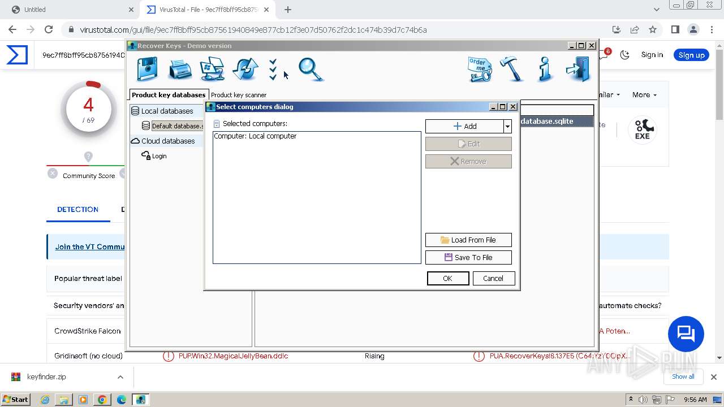Open settings via hammer tool icon
Image resolution: width=724 pixels, height=407 pixels.
(x=512, y=68)
